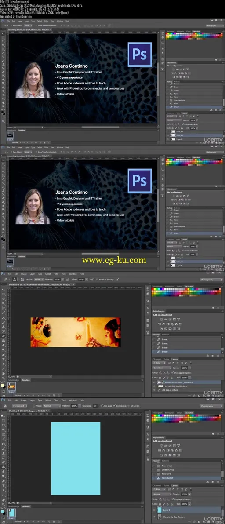
Task: Click History panel snapshot camera in cyan-canvas screenshot
Action: [213, 482]
